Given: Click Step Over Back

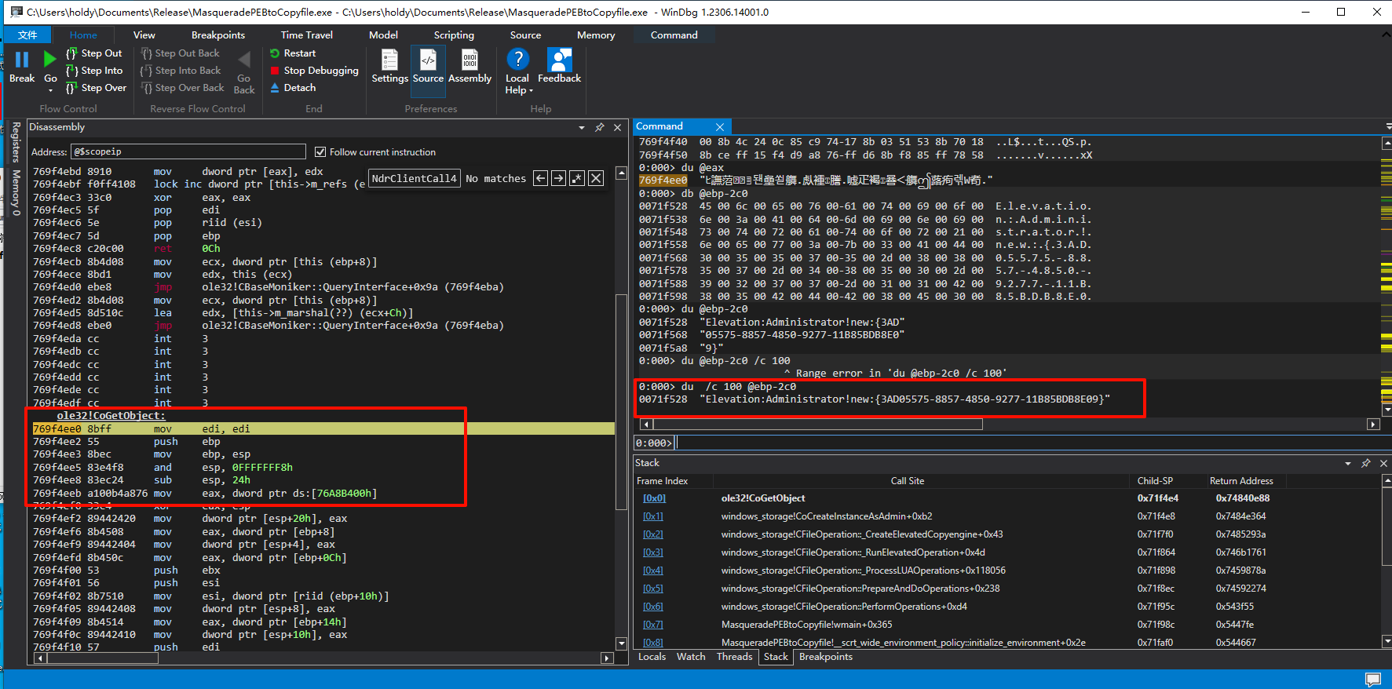Looking at the screenshot, I should [183, 88].
